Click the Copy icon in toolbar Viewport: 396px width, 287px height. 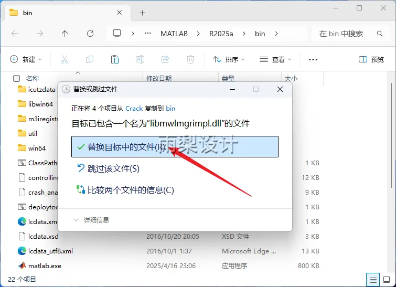click(90, 59)
